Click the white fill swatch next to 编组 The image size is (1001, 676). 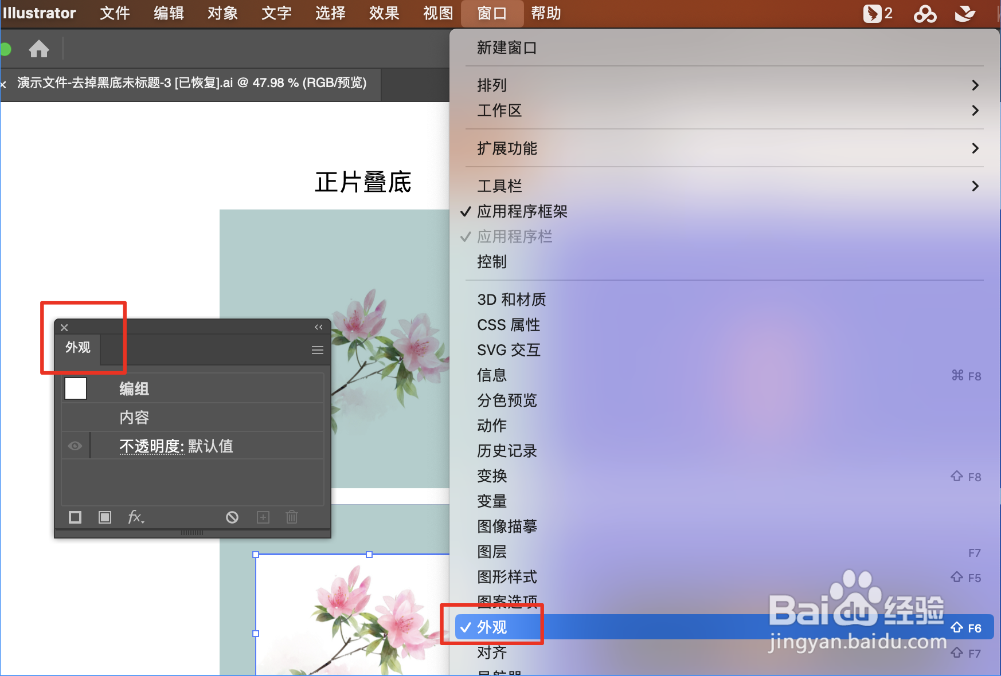(75, 388)
